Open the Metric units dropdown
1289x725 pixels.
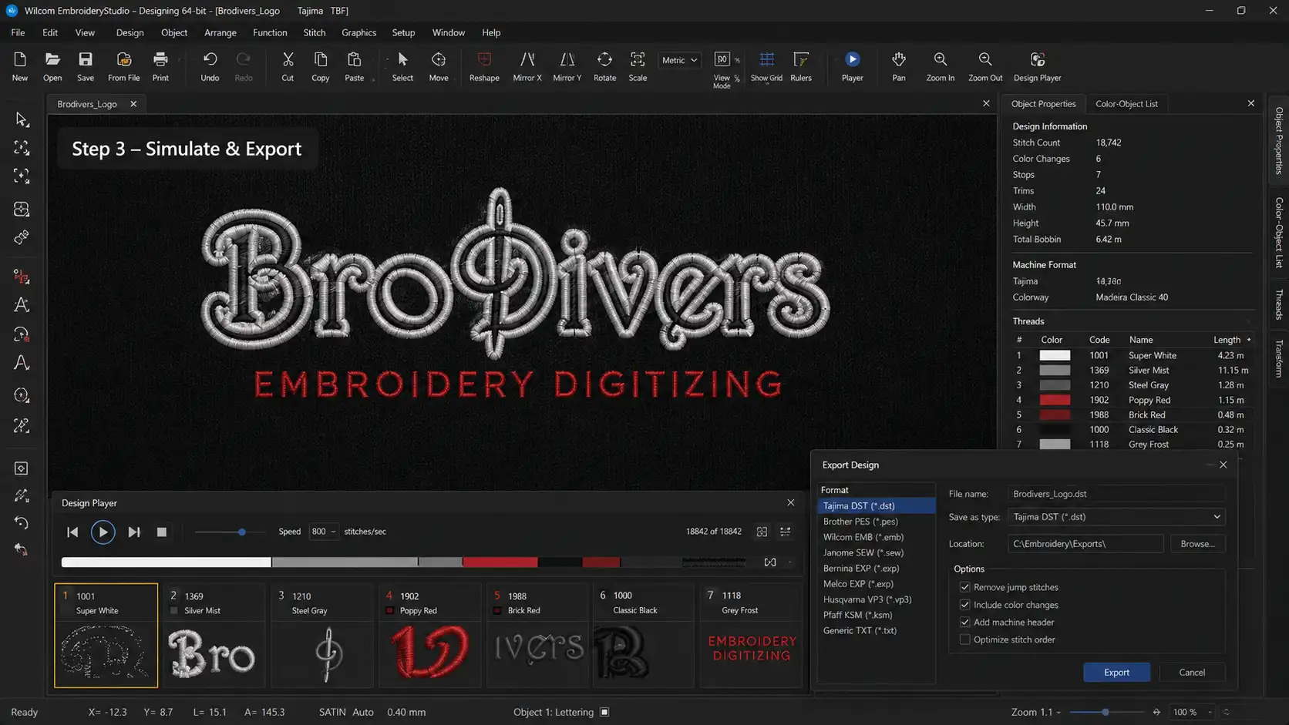tap(679, 60)
